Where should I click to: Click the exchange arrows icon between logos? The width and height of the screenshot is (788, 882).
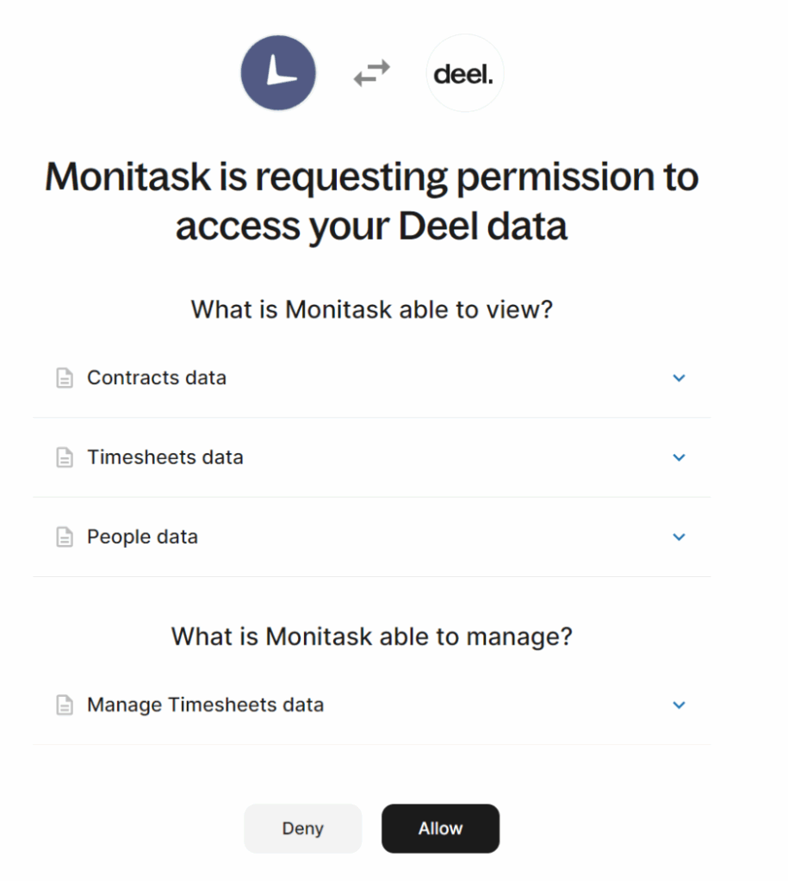(370, 72)
